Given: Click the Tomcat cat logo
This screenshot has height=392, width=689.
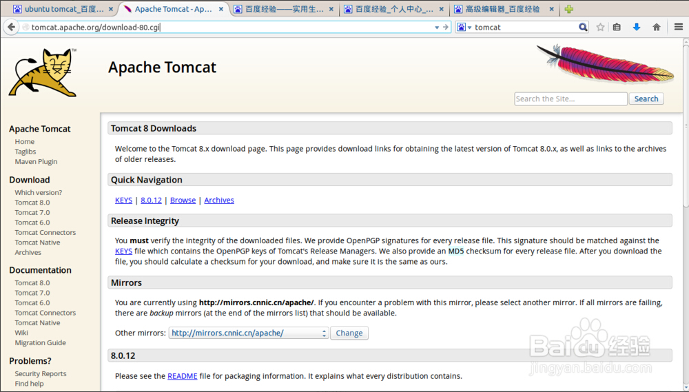Looking at the screenshot, I should click(x=43, y=72).
